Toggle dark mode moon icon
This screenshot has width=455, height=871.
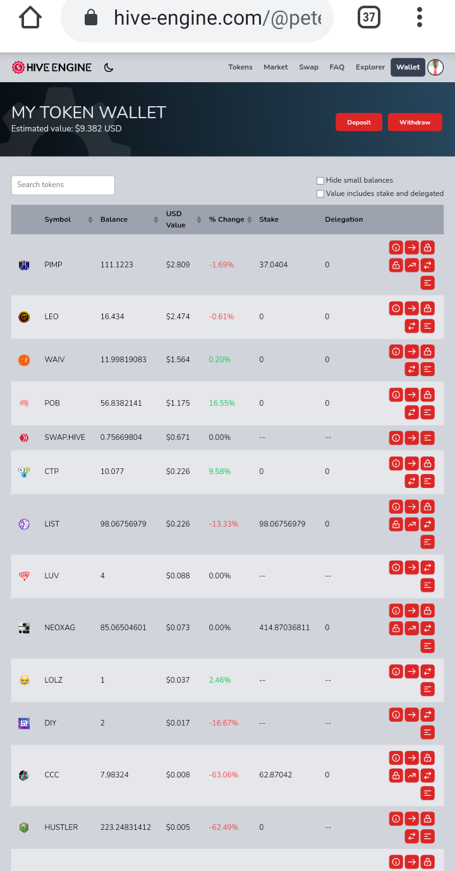point(109,68)
